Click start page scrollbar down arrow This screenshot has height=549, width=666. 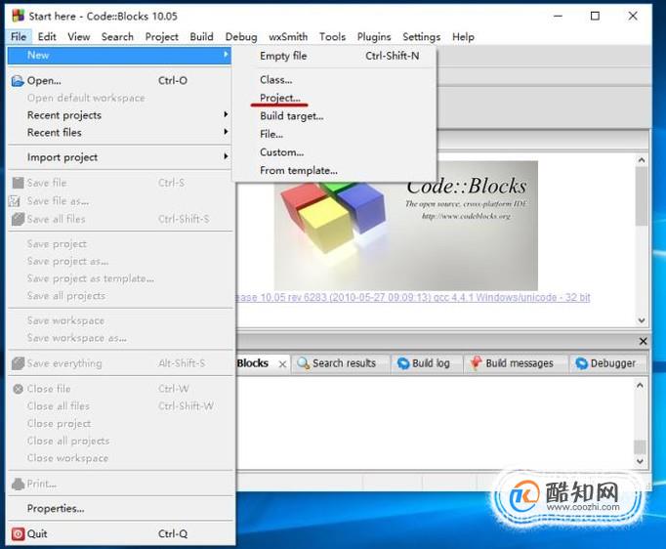coord(642,320)
